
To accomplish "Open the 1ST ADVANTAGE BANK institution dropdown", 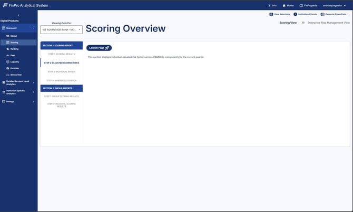I will (62, 29).
